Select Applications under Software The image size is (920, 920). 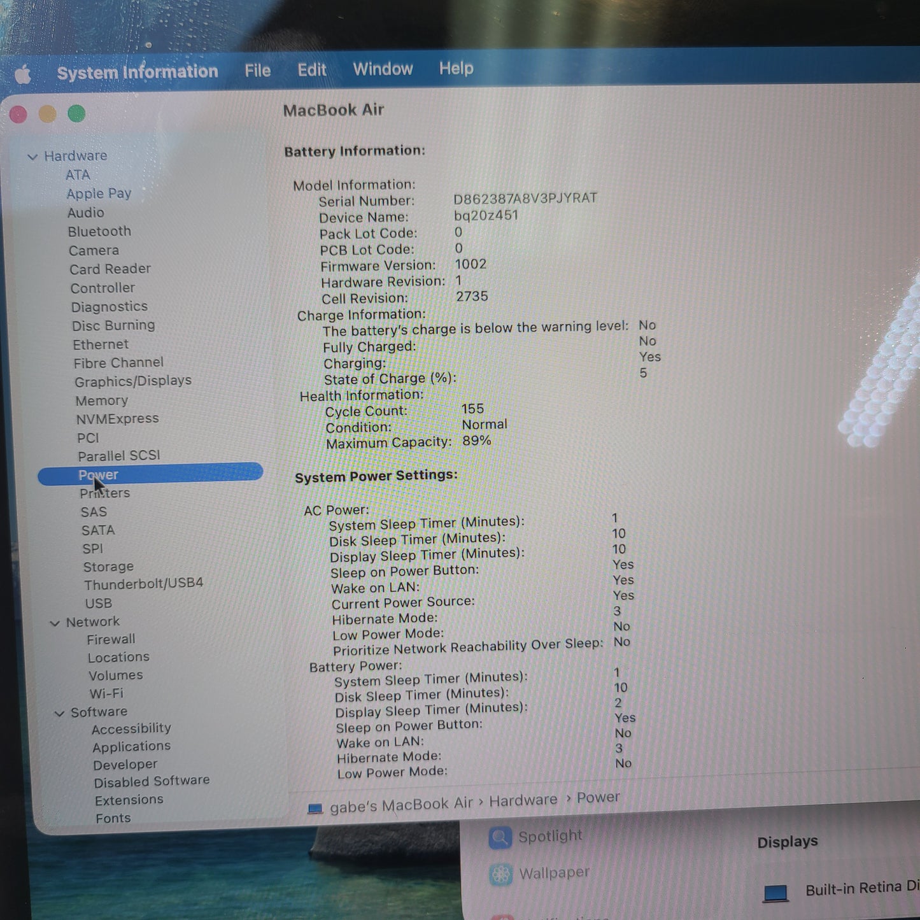131,747
